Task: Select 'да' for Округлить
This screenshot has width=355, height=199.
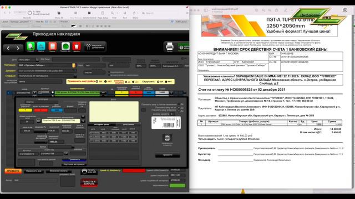Action: click(x=158, y=81)
